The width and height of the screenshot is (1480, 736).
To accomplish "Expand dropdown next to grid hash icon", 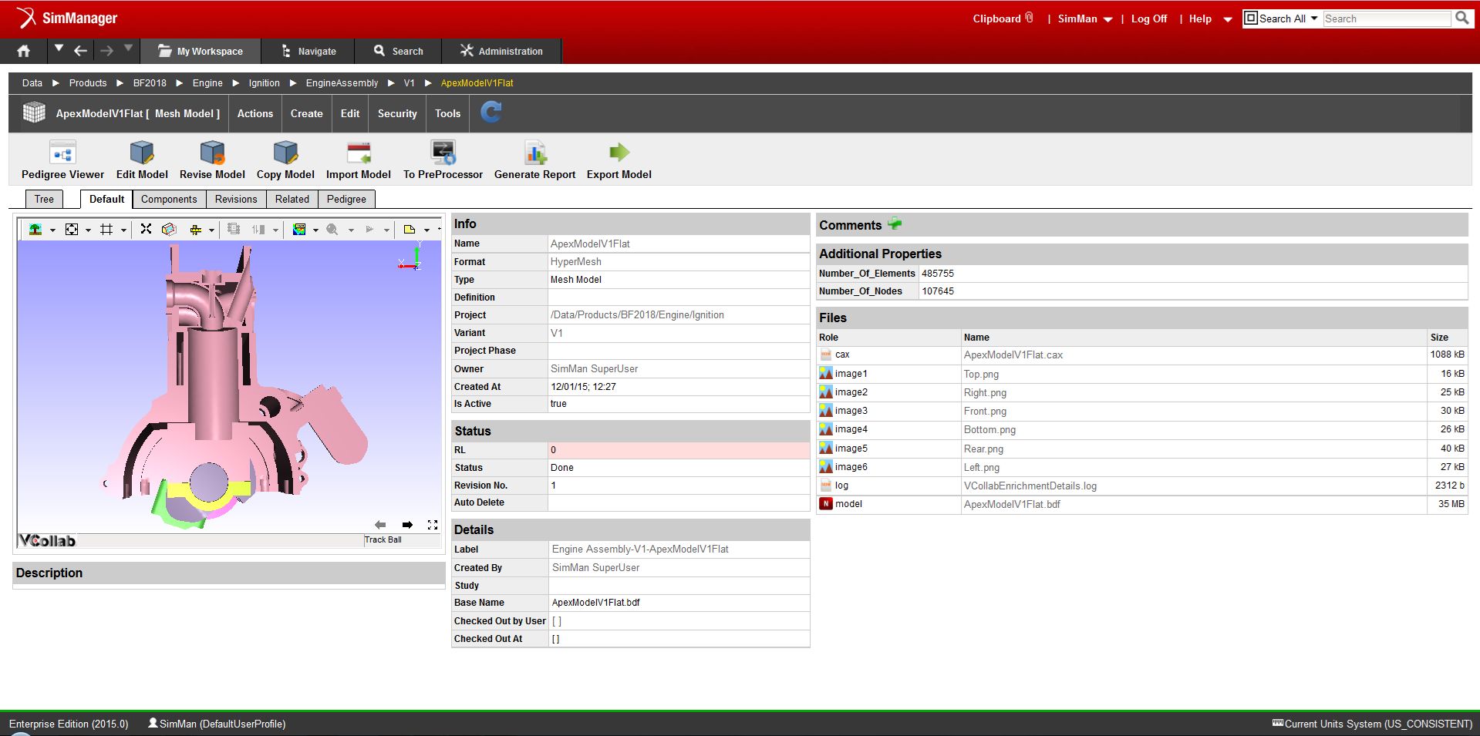I will (123, 230).
